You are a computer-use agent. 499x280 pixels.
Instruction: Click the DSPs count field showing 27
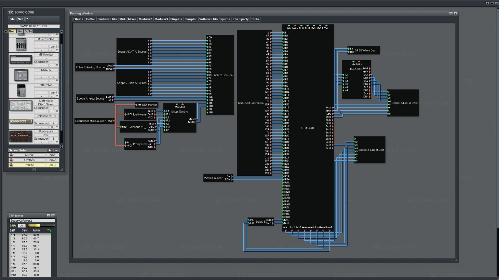pyautogui.click(x=22, y=226)
